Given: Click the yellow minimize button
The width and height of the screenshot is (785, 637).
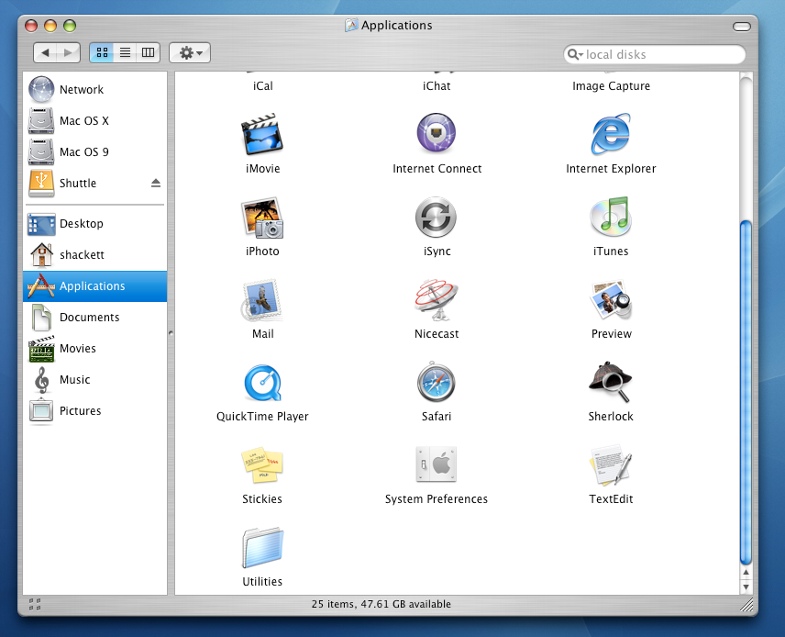Looking at the screenshot, I should click(x=50, y=26).
